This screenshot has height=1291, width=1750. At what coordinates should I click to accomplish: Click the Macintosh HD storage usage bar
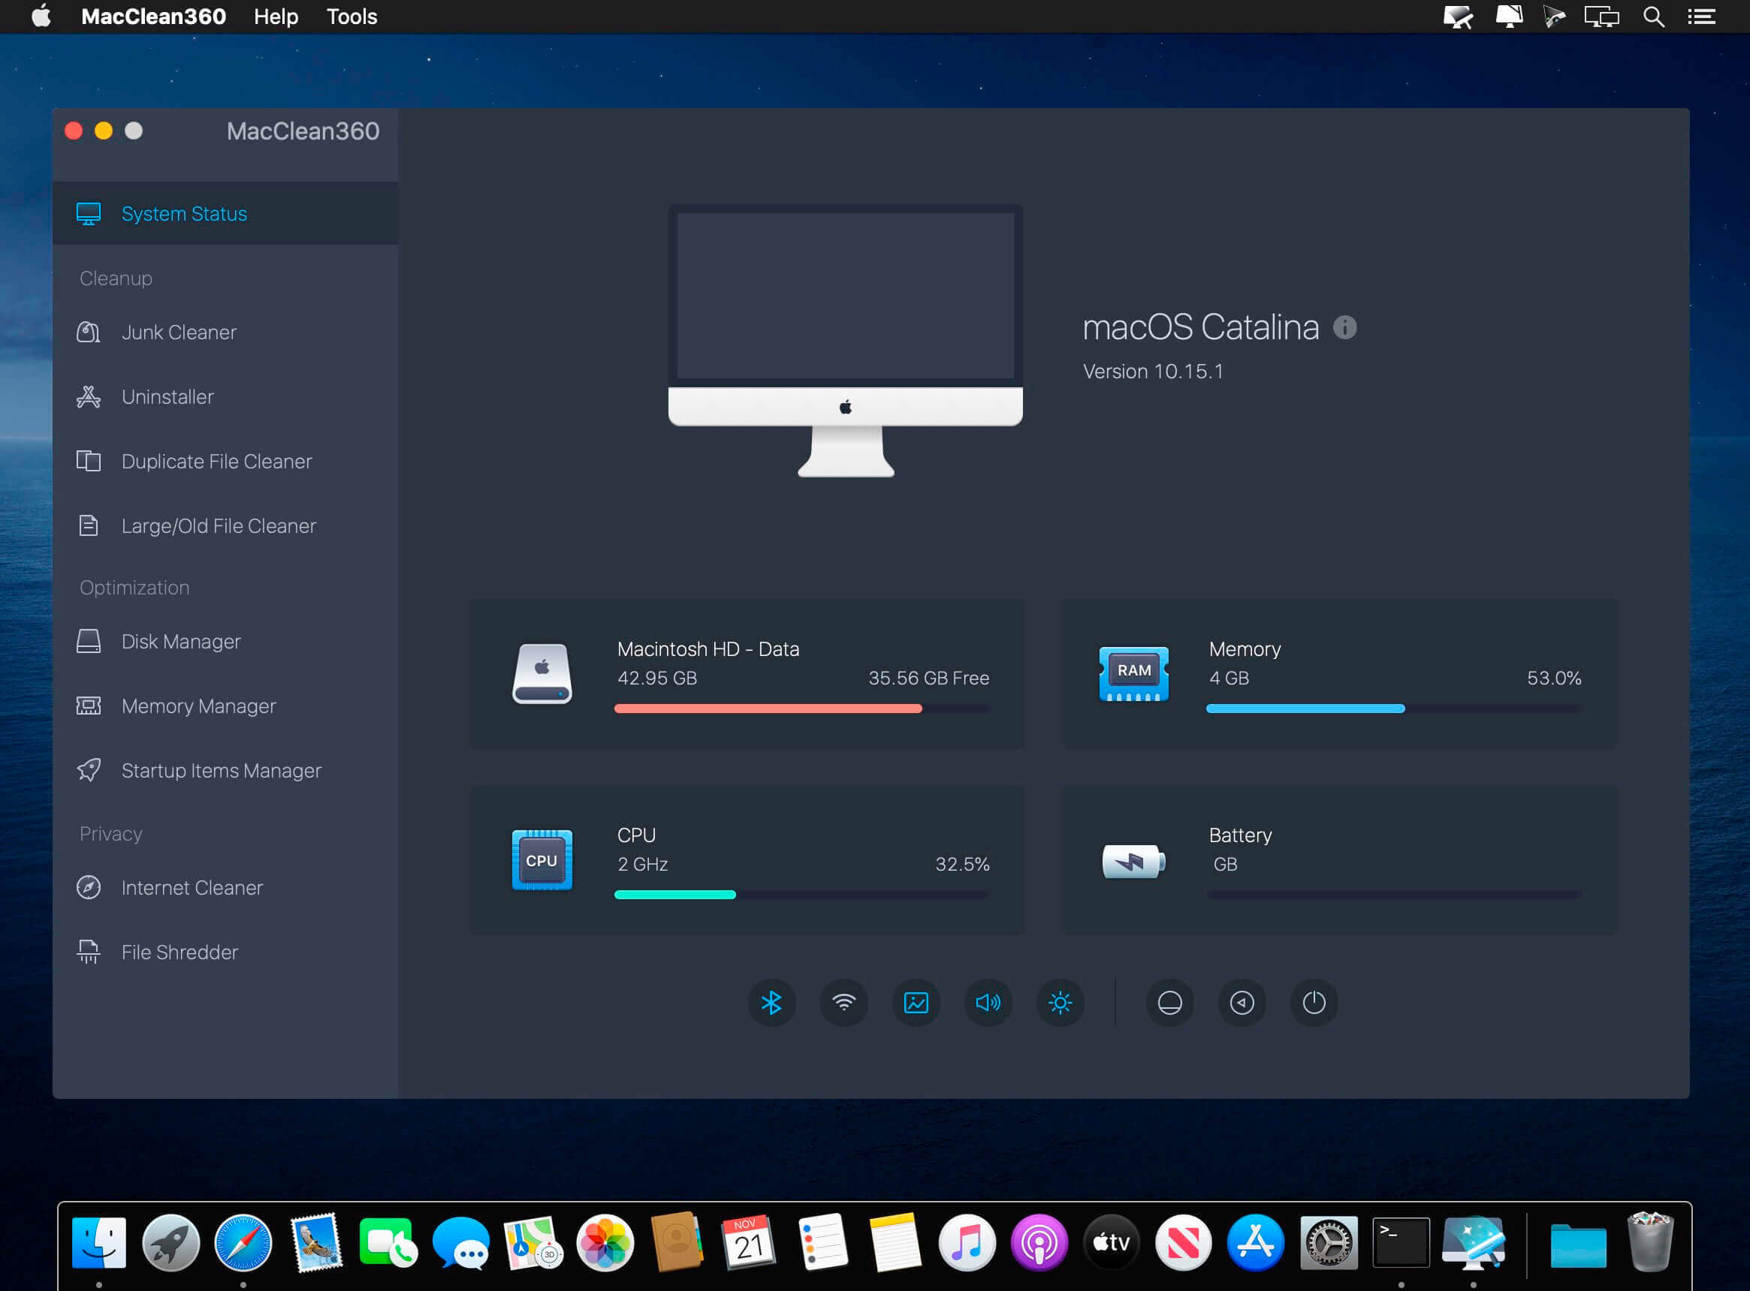coord(801,709)
